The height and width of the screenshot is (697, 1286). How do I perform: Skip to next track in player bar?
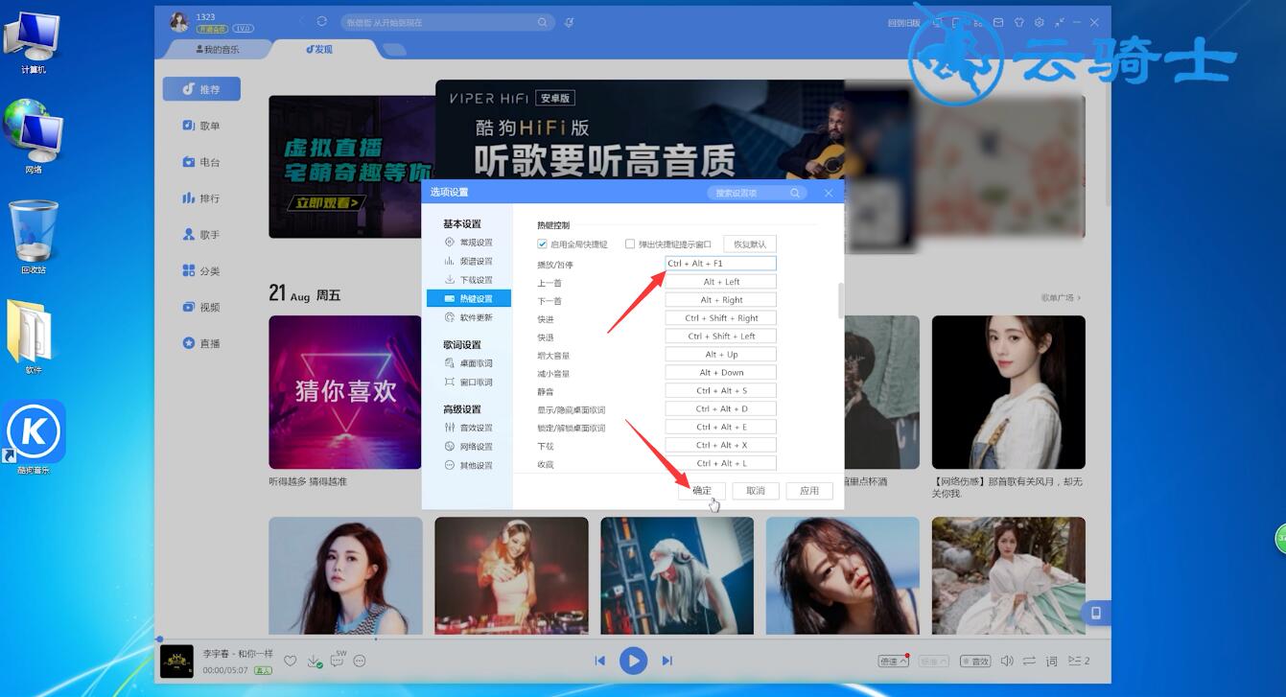coord(666,661)
